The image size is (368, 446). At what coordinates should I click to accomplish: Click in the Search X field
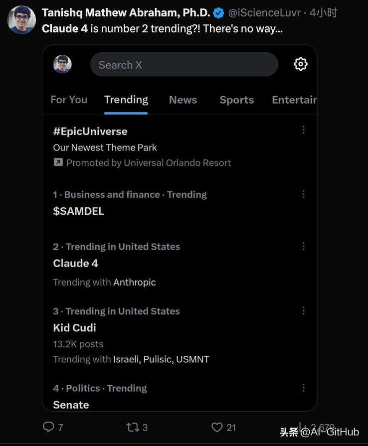pyautogui.click(x=184, y=64)
